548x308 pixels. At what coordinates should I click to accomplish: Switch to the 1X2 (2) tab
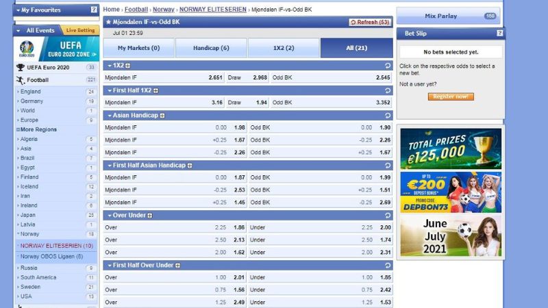284,48
